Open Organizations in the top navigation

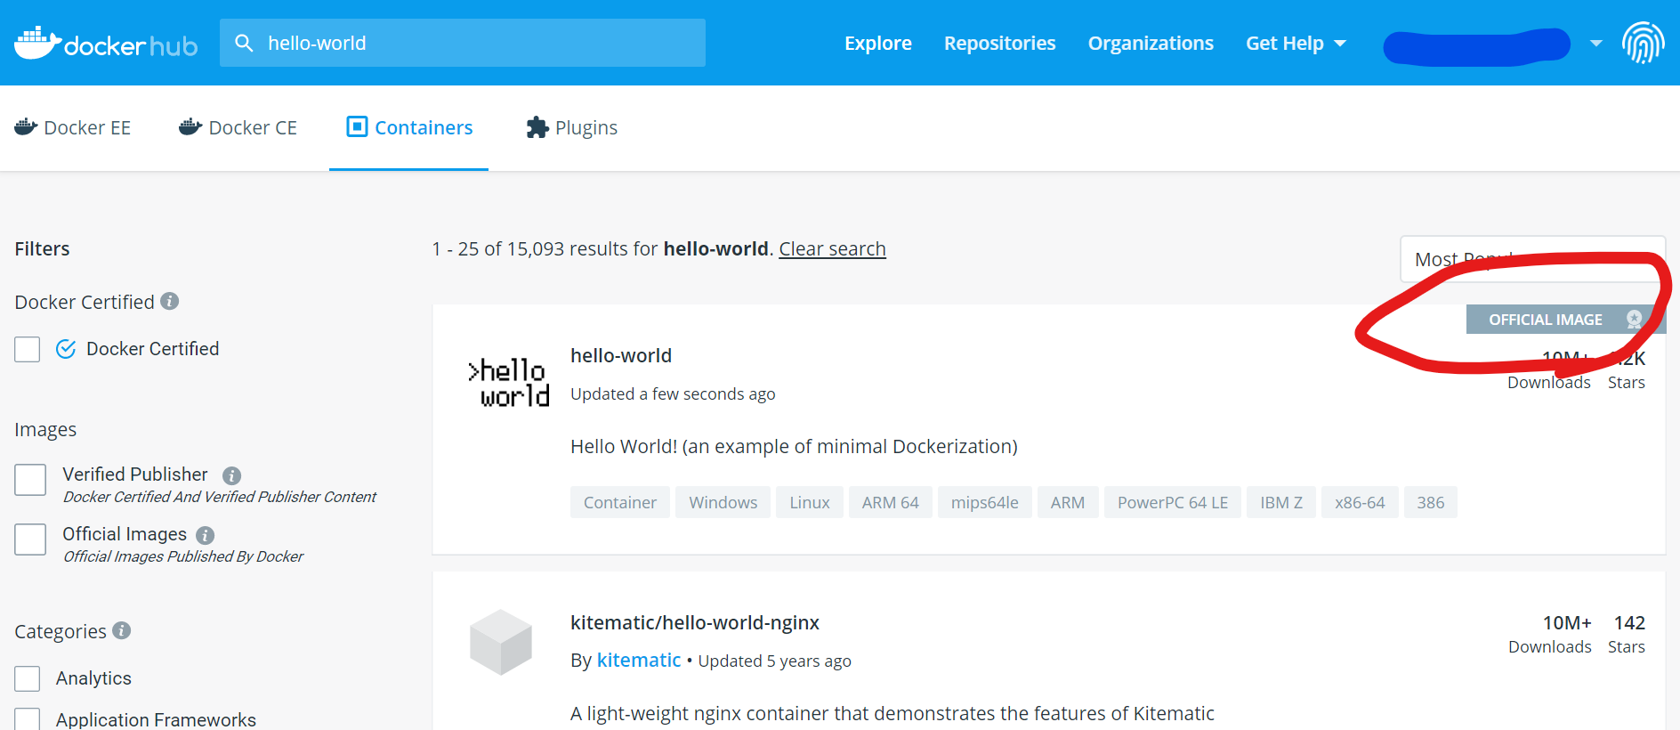click(x=1151, y=43)
